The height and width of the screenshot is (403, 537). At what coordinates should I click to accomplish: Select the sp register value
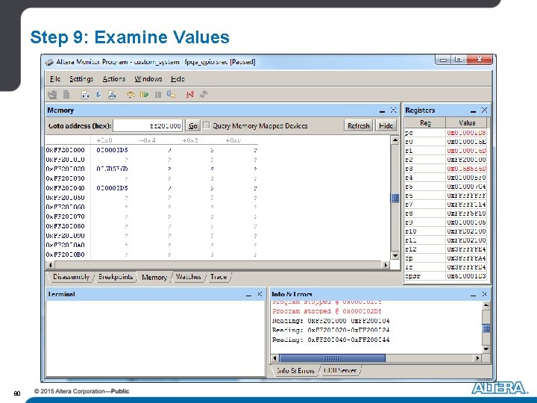(x=466, y=258)
